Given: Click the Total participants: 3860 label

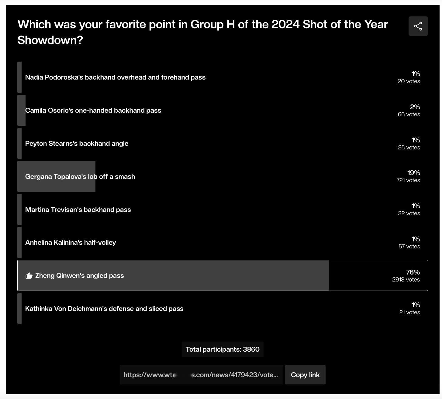Looking at the screenshot, I should point(223,349).
